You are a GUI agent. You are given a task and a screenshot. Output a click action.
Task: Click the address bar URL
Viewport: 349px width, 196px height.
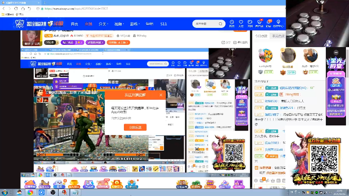[76, 8]
